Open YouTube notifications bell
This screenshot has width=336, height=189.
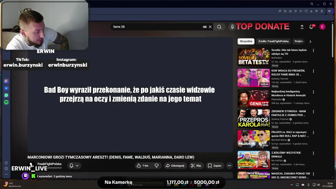pos(311,27)
